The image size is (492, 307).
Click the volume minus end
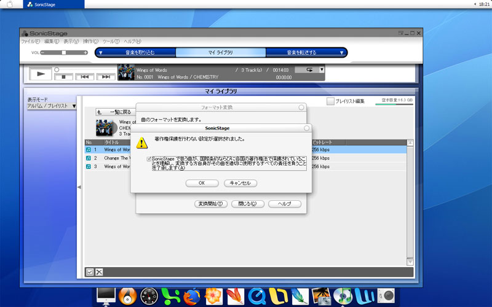[x=42, y=53]
